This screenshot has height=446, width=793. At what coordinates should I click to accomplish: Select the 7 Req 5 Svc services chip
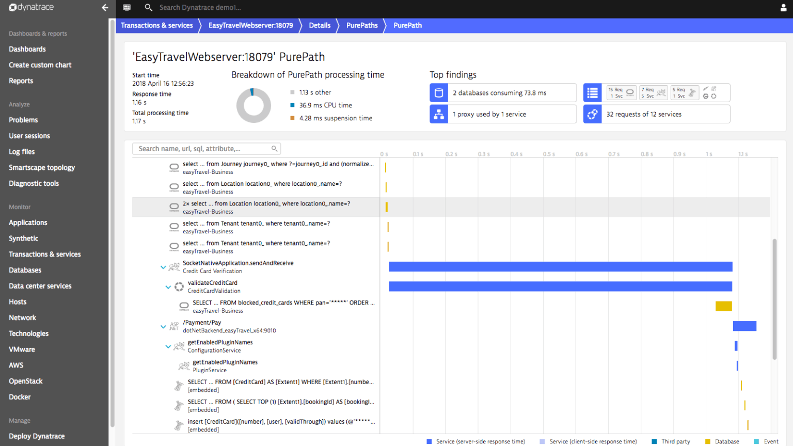(653, 92)
